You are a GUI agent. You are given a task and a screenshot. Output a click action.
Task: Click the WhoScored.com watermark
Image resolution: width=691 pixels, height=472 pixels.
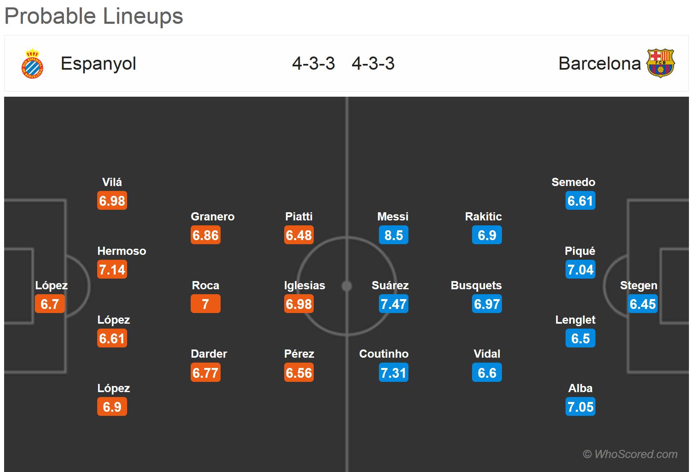point(630,454)
